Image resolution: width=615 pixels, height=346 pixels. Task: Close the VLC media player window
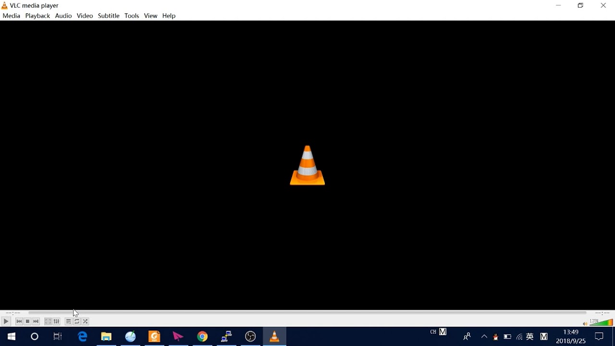[603, 6]
